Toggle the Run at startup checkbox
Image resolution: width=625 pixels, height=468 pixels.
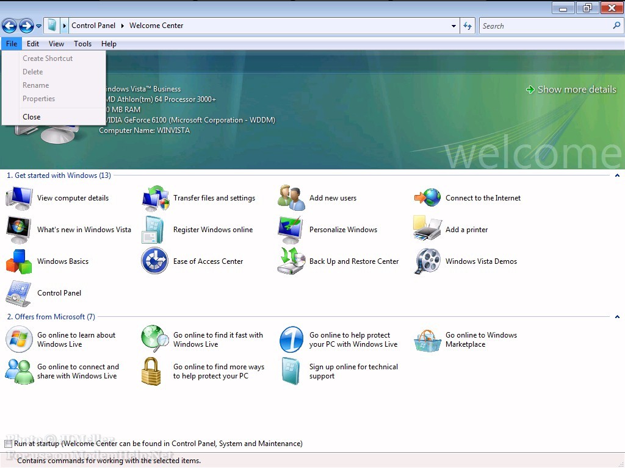click(x=9, y=444)
